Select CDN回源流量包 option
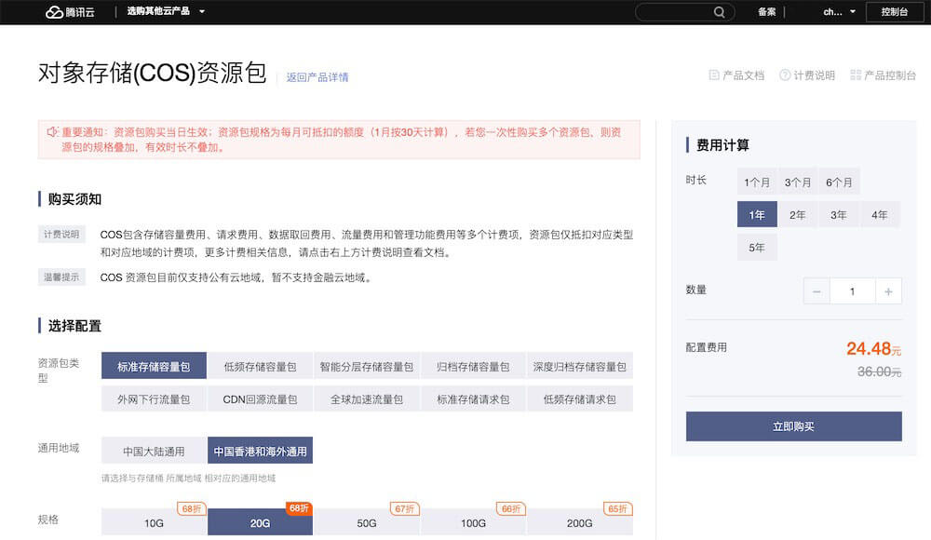This screenshot has height=540, width=931. point(260,398)
